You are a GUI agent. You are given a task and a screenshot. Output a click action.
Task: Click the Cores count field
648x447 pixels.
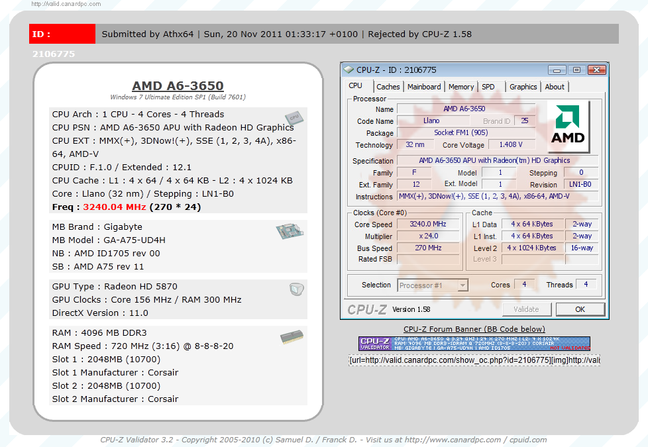coord(525,284)
